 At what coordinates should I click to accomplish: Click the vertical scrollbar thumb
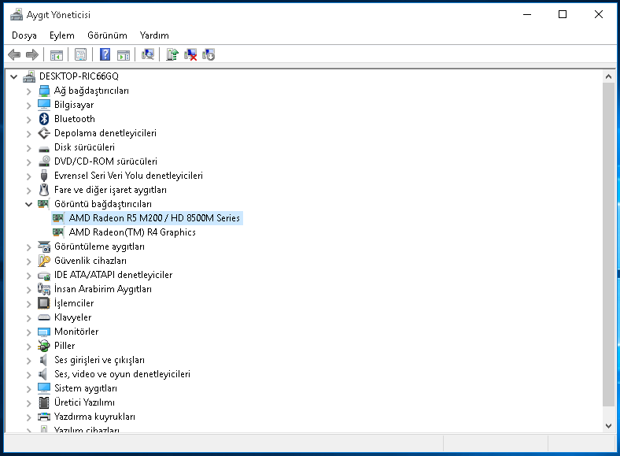(x=608, y=244)
